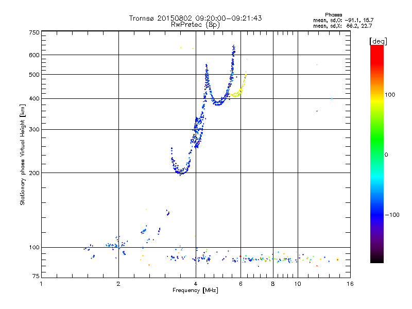Click the y-axis "750" tick label
This screenshot has height=309, width=412.
click(x=34, y=32)
